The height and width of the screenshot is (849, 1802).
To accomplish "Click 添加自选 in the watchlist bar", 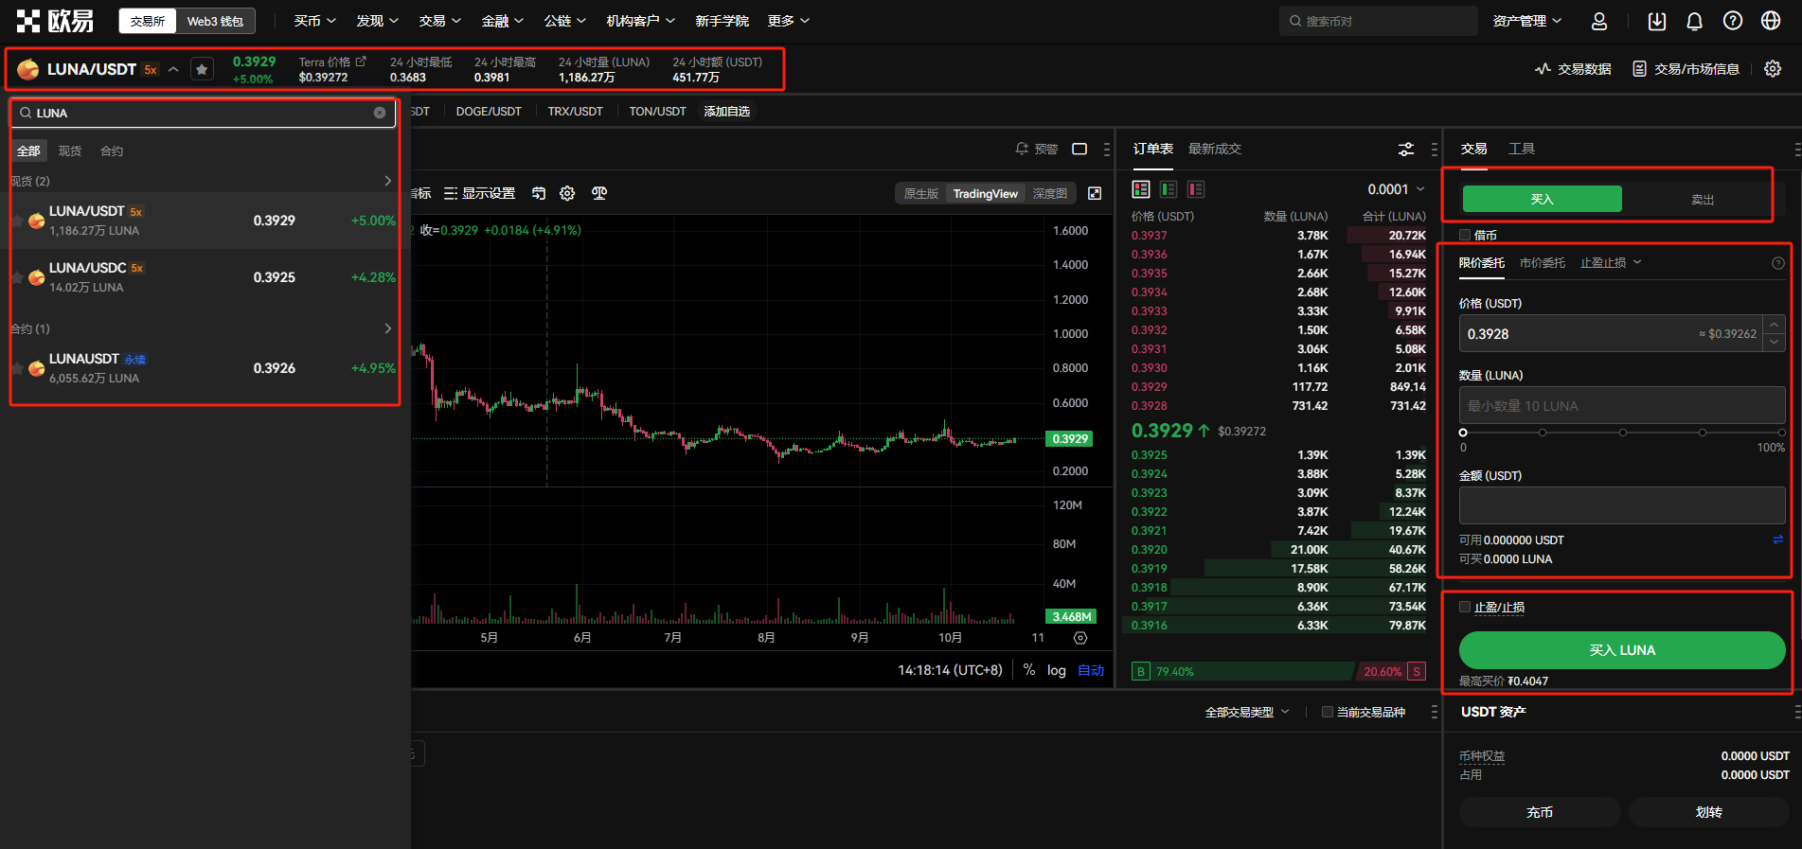I will click(x=726, y=112).
